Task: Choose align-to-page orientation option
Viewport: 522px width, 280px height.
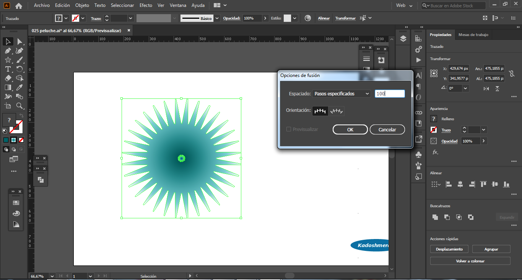Action: (x=320, y=111)
